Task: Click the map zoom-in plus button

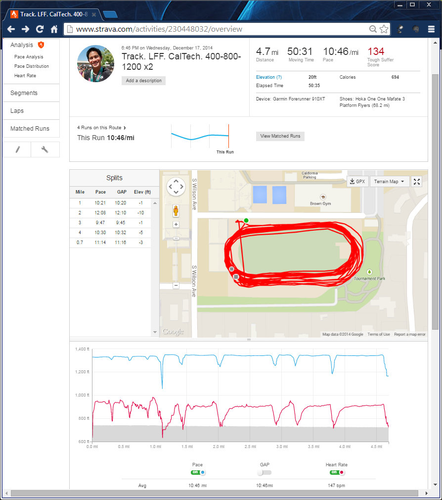Action: tap(176, 224)
